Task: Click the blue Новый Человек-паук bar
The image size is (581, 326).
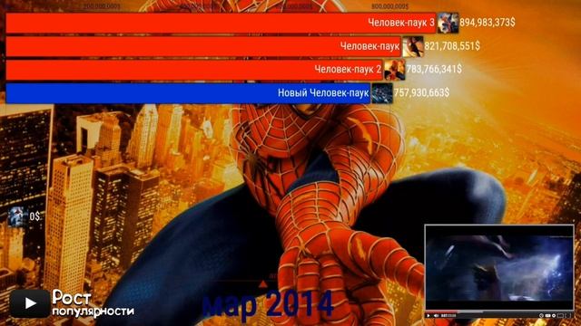Action: tap(188, 92)
